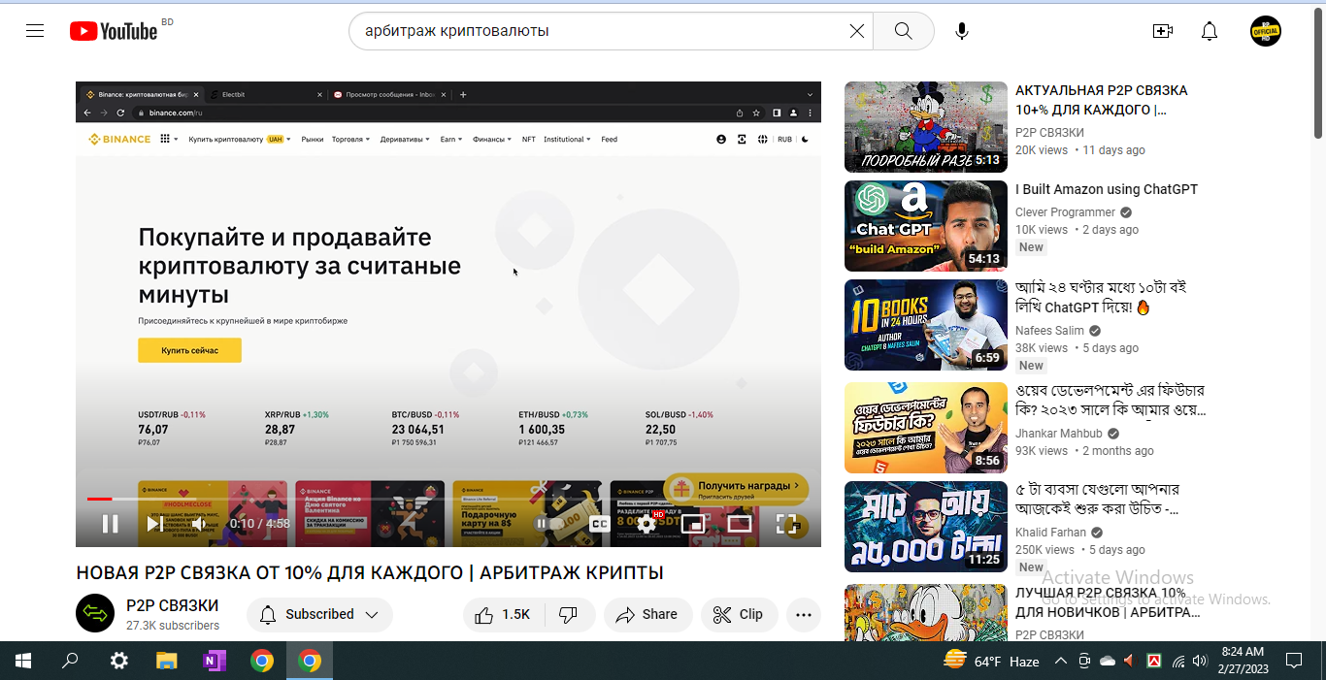Pause the playing video
Screen dimensions: 1326x680
[111, 524]
